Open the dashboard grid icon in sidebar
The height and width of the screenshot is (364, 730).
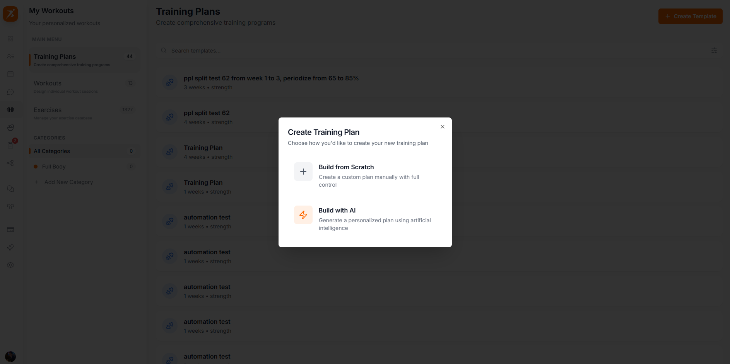point(10,39)
